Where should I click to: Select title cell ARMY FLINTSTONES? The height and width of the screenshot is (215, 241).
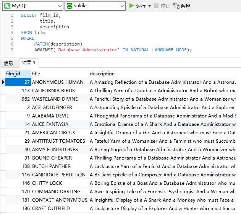(60, 150)
